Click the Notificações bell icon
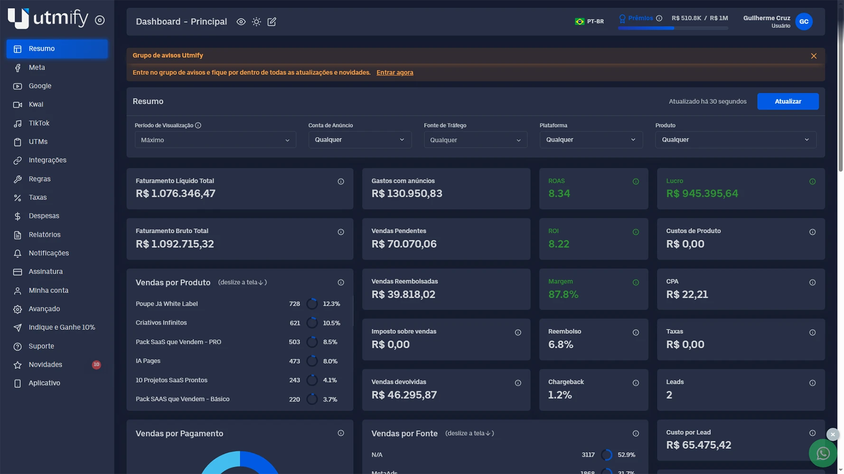This screenshot has width=844, height=474. [x=18, y=254]
